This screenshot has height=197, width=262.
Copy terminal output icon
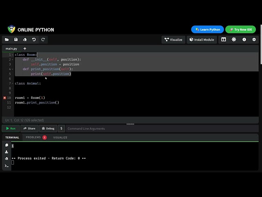coord(7,145)
